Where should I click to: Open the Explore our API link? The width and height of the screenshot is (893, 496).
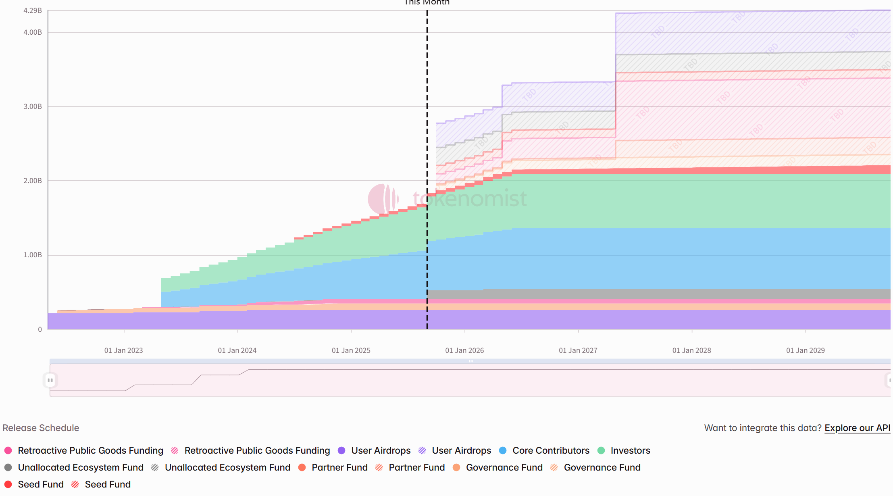tap(857, 428)
